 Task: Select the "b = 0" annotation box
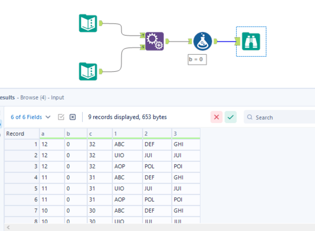[x=197, y=59]
